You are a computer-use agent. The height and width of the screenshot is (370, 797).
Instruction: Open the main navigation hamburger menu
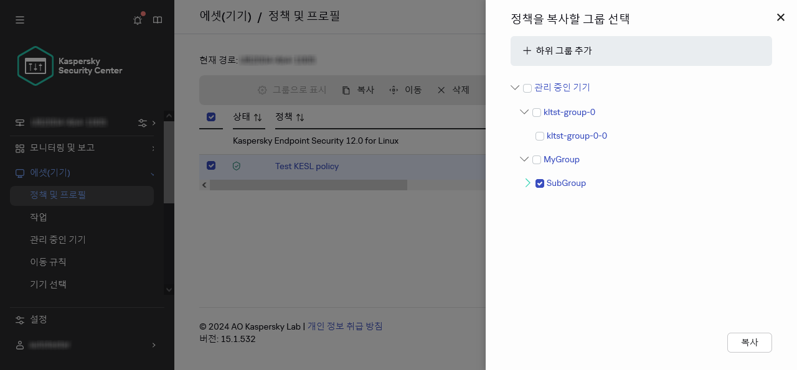[20, 20]
